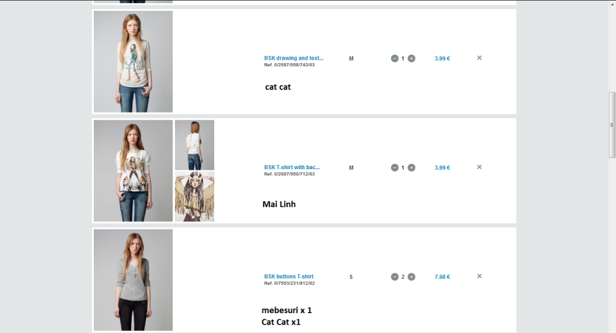This screenshot has width=616, height=333.
Task: Open illustrated print detail thumbnail
Action: (194, 196)
